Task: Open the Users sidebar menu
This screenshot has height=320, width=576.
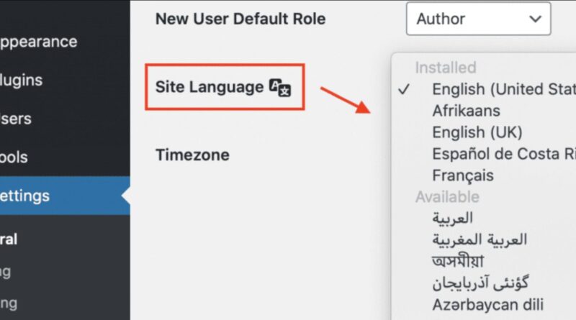Action: (x=16, y=119)
